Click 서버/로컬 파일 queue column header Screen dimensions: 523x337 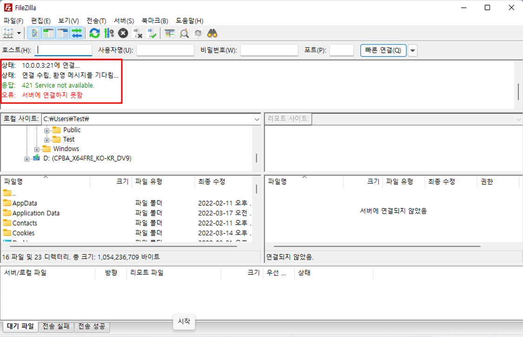(x=48, y=273)
